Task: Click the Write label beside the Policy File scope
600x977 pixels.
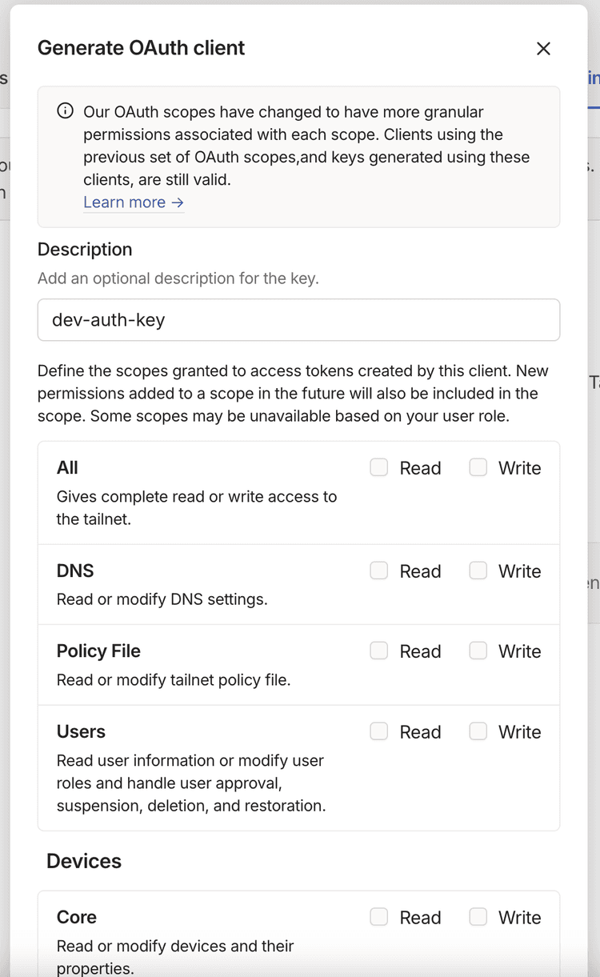Action: coord(520,651)
